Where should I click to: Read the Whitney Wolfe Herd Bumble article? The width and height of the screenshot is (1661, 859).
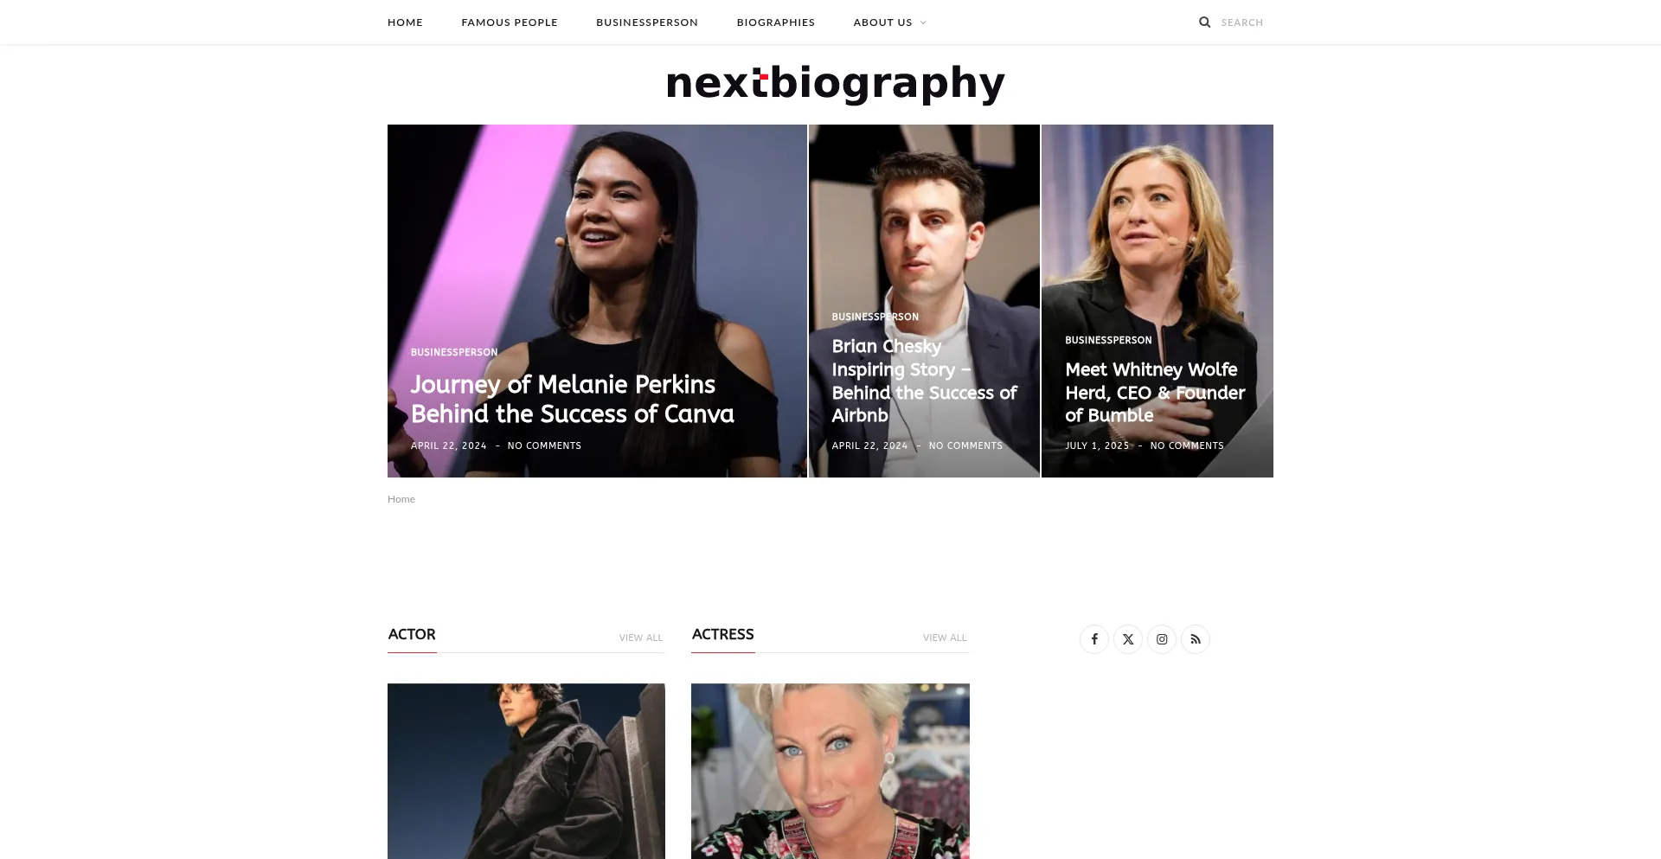1155,393
